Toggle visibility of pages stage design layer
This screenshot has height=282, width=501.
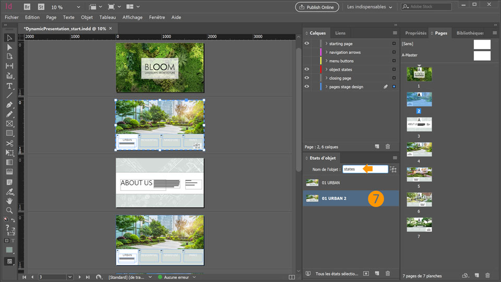(x=307, y=87)
